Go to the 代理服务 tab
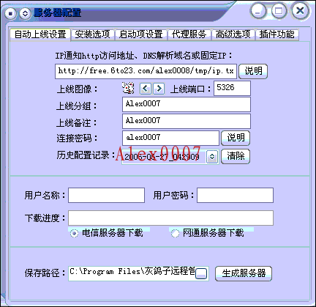 pos(189,34)
